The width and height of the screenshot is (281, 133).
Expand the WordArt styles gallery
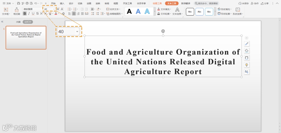(x=155, y=11)
